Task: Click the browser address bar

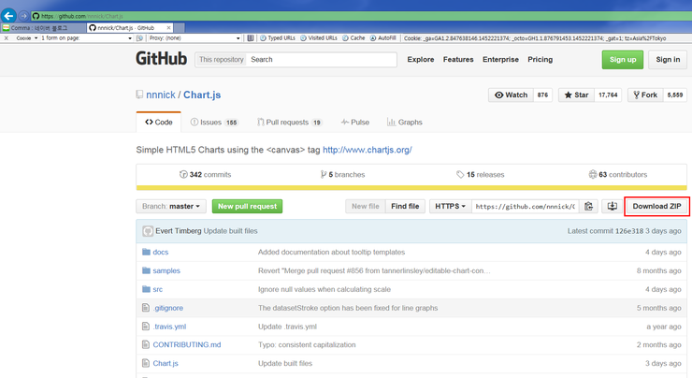Action: (361, 16)
